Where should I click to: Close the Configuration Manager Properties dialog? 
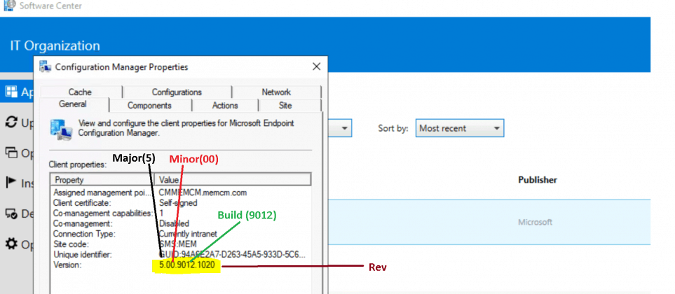pos(316,66)
